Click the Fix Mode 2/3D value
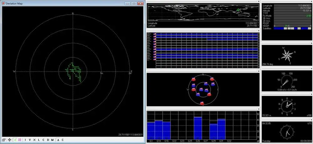This screenshot has height=144, width=313. tap(309, 16)
